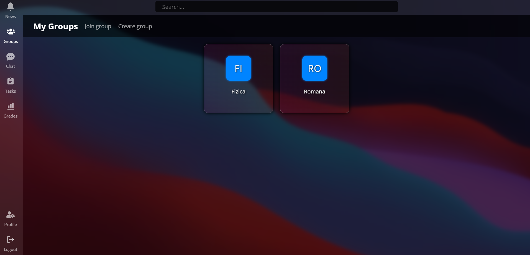Open the Romana group name link
Viewport: 530px width, 255px height.
coord(314,92)
